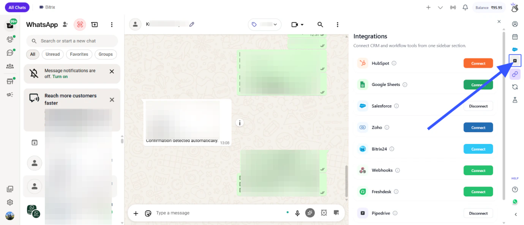Connect the Freshdesk integration
The height and width of the screenshot is (225, 524).
[478, 192]
